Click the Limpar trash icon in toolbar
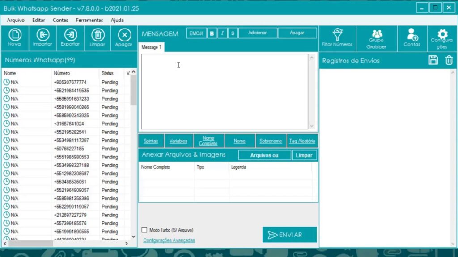The width and height of the screenshot is (458, 257). click(98, 36)
